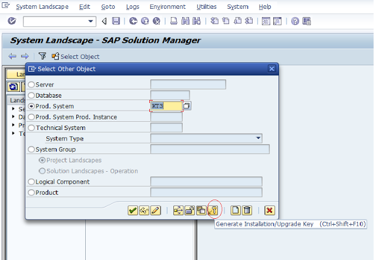Expand the first landscape tree node
Screen dimensions: 376x260
click(x=14, y=109)
